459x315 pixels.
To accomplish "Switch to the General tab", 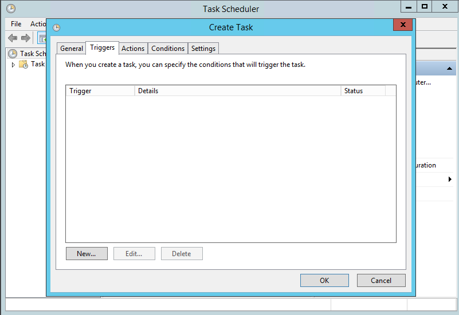I will (x=72, y=49).
